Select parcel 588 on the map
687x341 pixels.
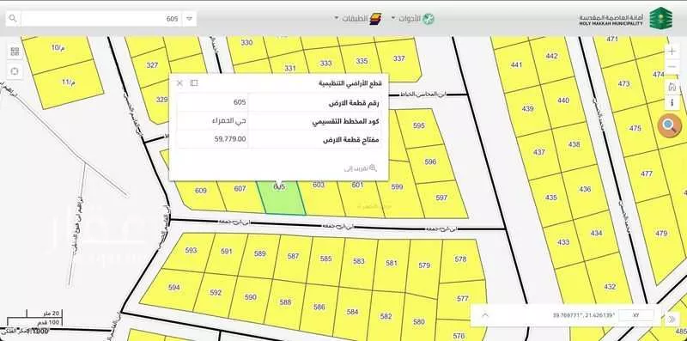285,302
